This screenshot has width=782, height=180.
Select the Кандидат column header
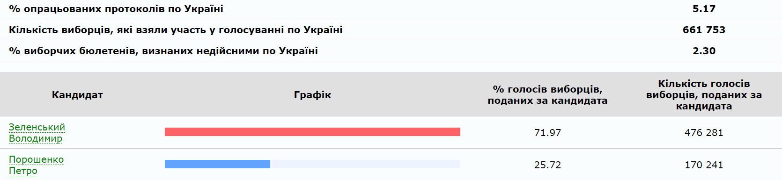click(77, 95)
